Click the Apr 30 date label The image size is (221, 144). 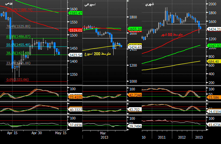click(x=37, y=133)
